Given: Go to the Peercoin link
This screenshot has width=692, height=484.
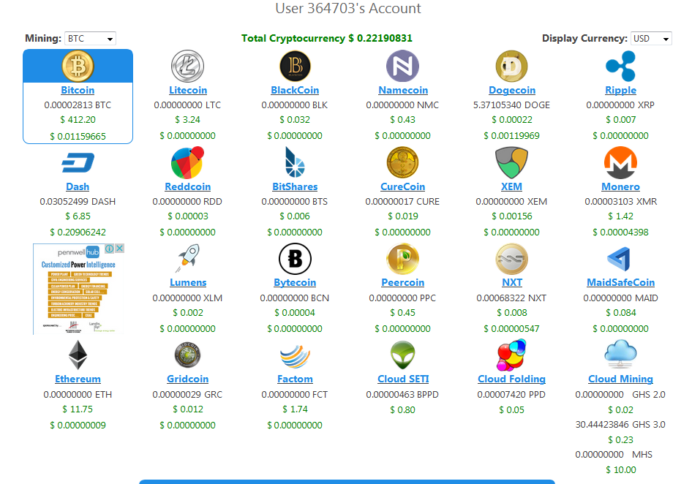Looking at the screenshot, I should click(402, 282).
